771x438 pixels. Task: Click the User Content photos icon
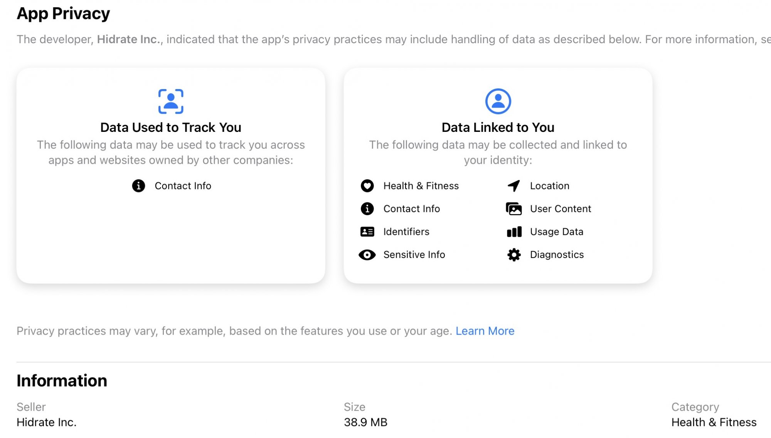[x=514, y=209]
